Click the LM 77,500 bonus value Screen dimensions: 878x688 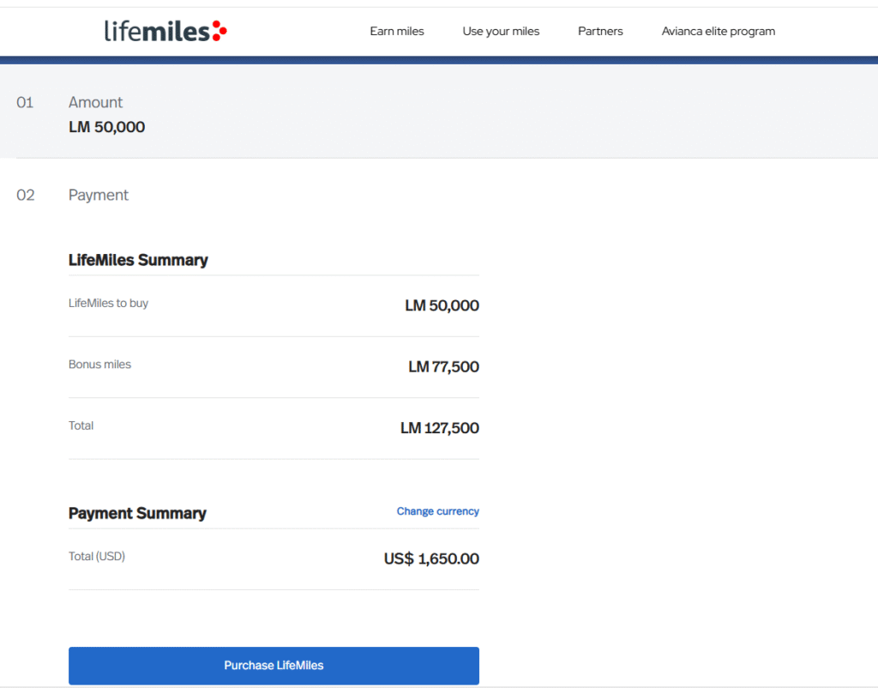pos(443,367)
